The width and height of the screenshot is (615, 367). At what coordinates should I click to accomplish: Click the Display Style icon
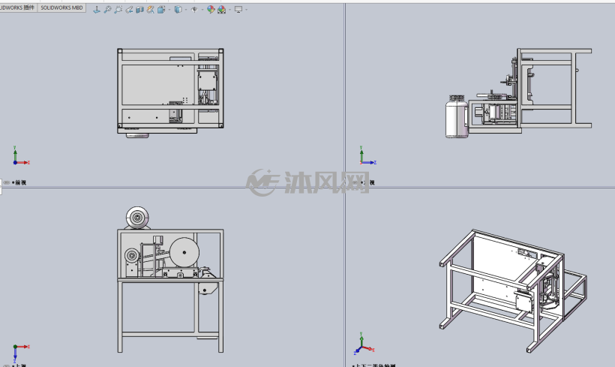tap(178, 10)
